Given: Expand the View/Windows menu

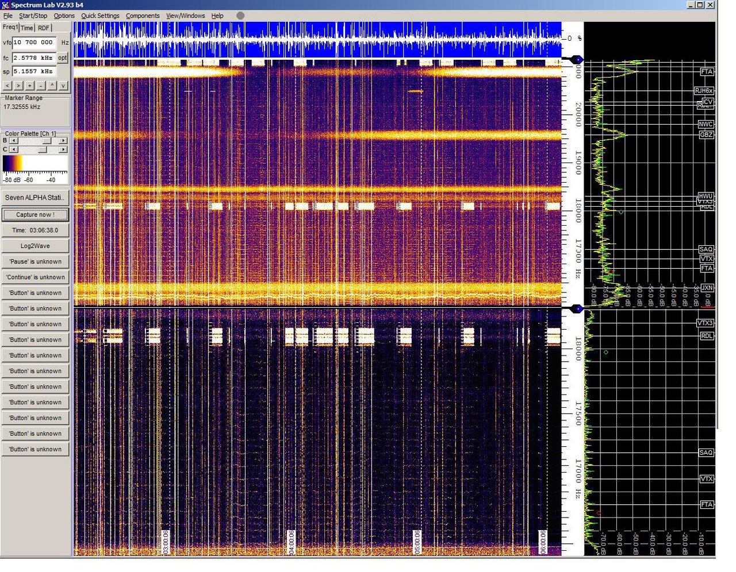Looking at the screenshot, I should (185, 16).
